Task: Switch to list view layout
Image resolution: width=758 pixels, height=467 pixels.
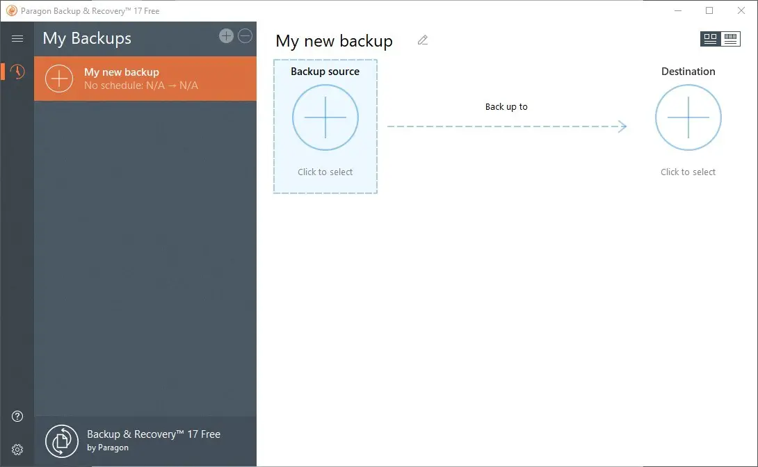Action: 730,39
